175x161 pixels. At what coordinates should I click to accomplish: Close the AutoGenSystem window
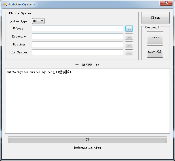click(x=166, y=3)
